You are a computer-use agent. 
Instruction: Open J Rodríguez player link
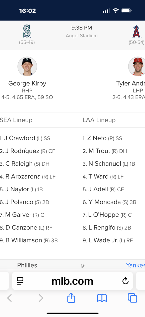pyautogui.click(x=22, y=151)
